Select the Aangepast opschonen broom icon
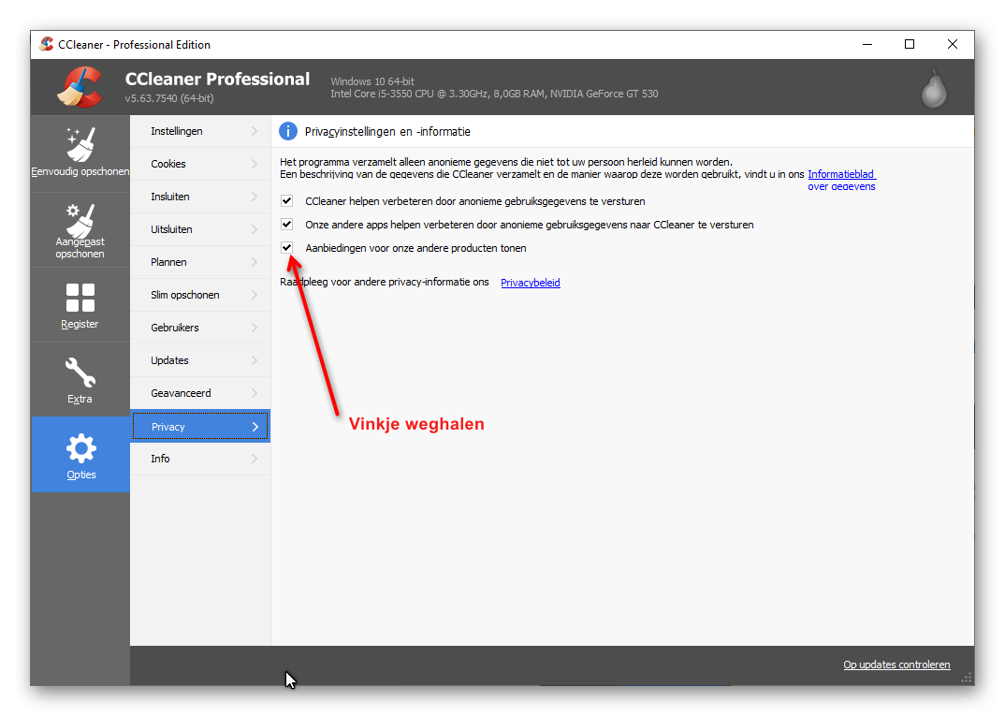The width and height of the screenshot is (1005, 716). coord(80,221)
